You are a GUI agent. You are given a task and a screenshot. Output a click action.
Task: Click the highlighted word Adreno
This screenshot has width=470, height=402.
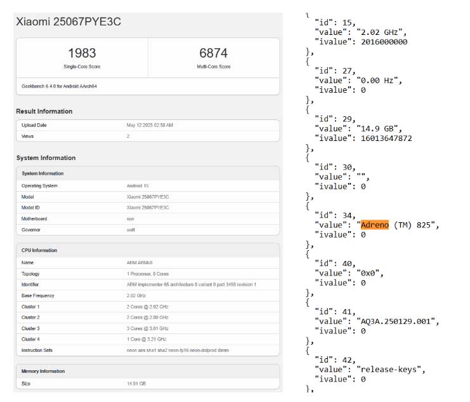coord(375,225)
